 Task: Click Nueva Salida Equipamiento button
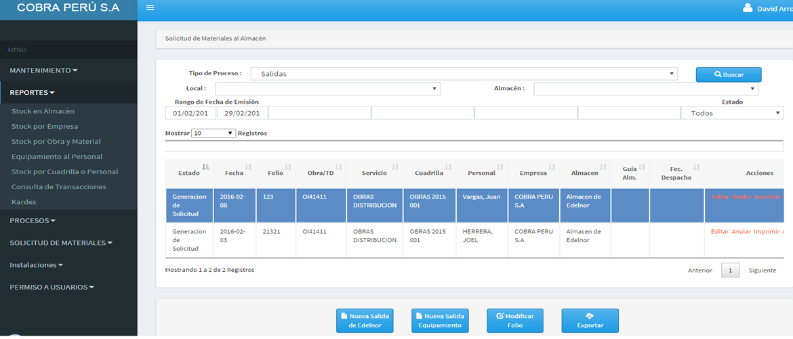(x=440, y=320)
